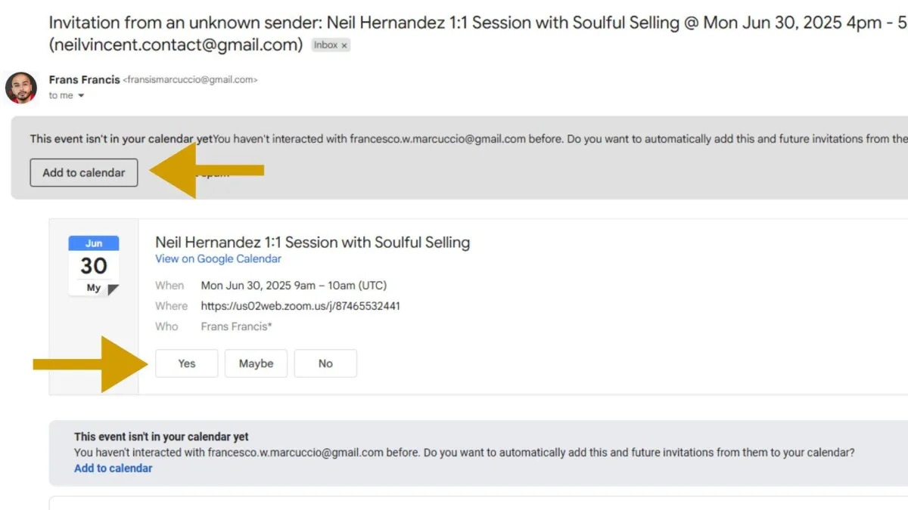Remove the Inbox label with the x

click(x=344, y=45)
